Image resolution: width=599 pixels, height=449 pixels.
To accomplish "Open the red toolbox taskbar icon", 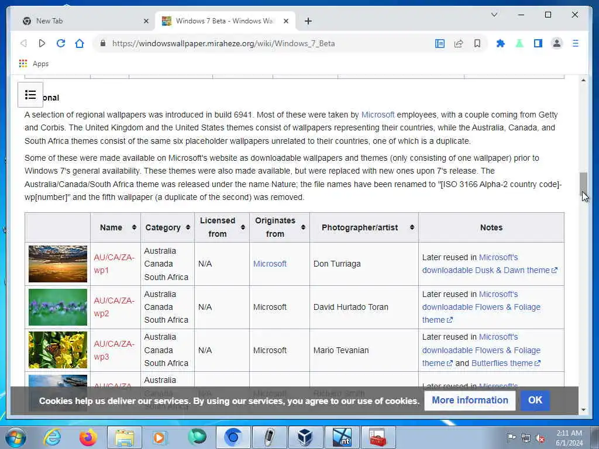I will (378, 437).
